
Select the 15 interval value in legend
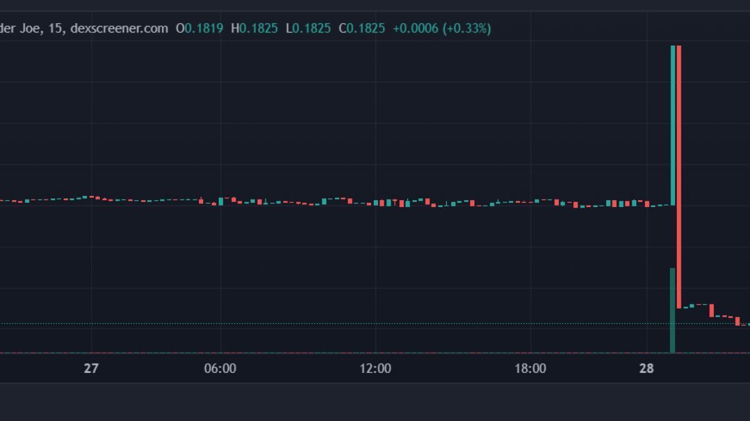(x=56, y=28)
